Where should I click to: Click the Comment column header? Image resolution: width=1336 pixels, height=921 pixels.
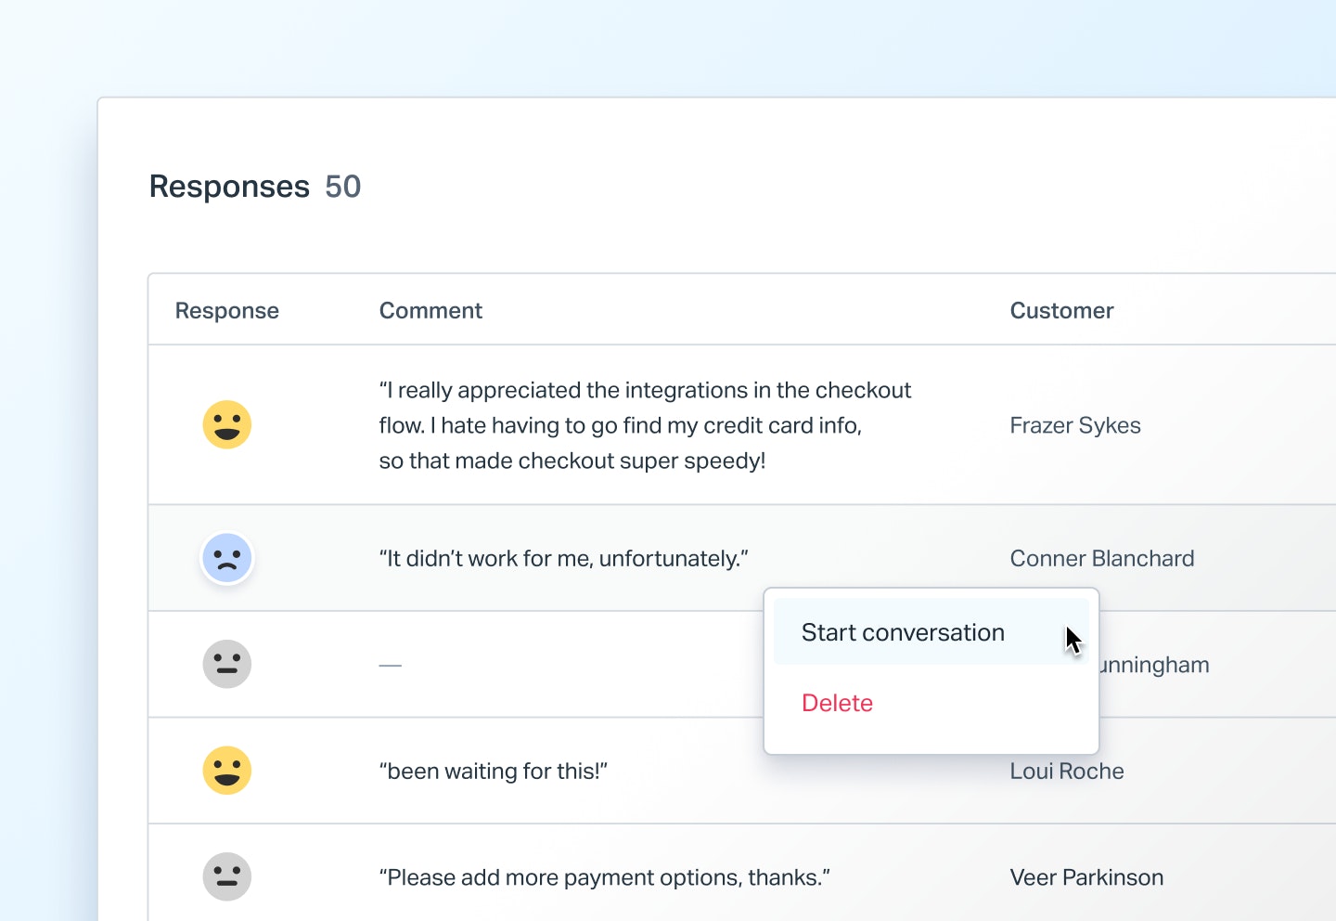click(430, 311)
